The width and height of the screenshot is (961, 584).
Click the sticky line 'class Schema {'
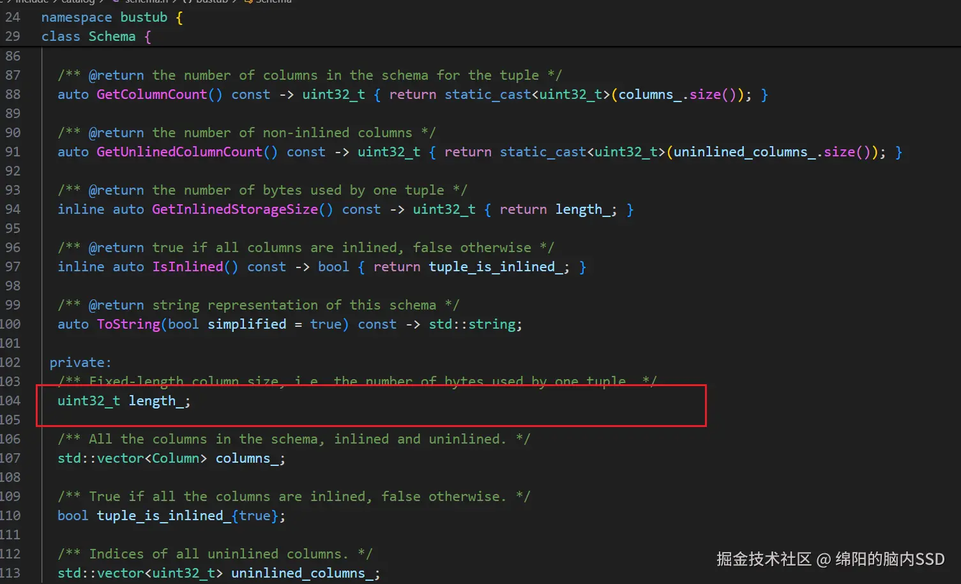pos(96,36)
